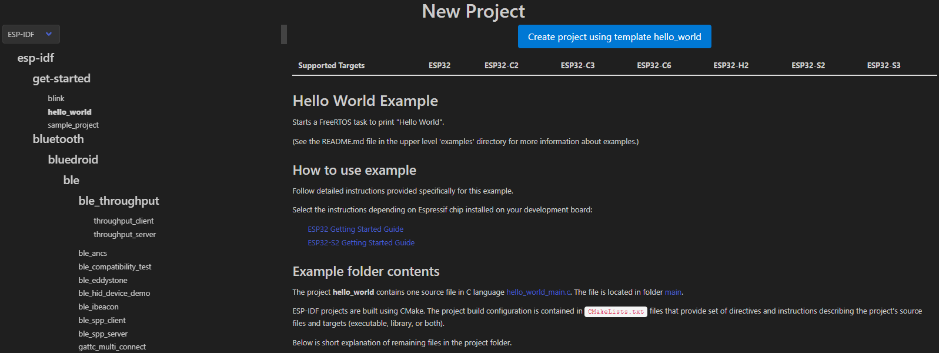Click Create project using template hello_world
This screenshot has width=939, height=353.
coord(614,36)
